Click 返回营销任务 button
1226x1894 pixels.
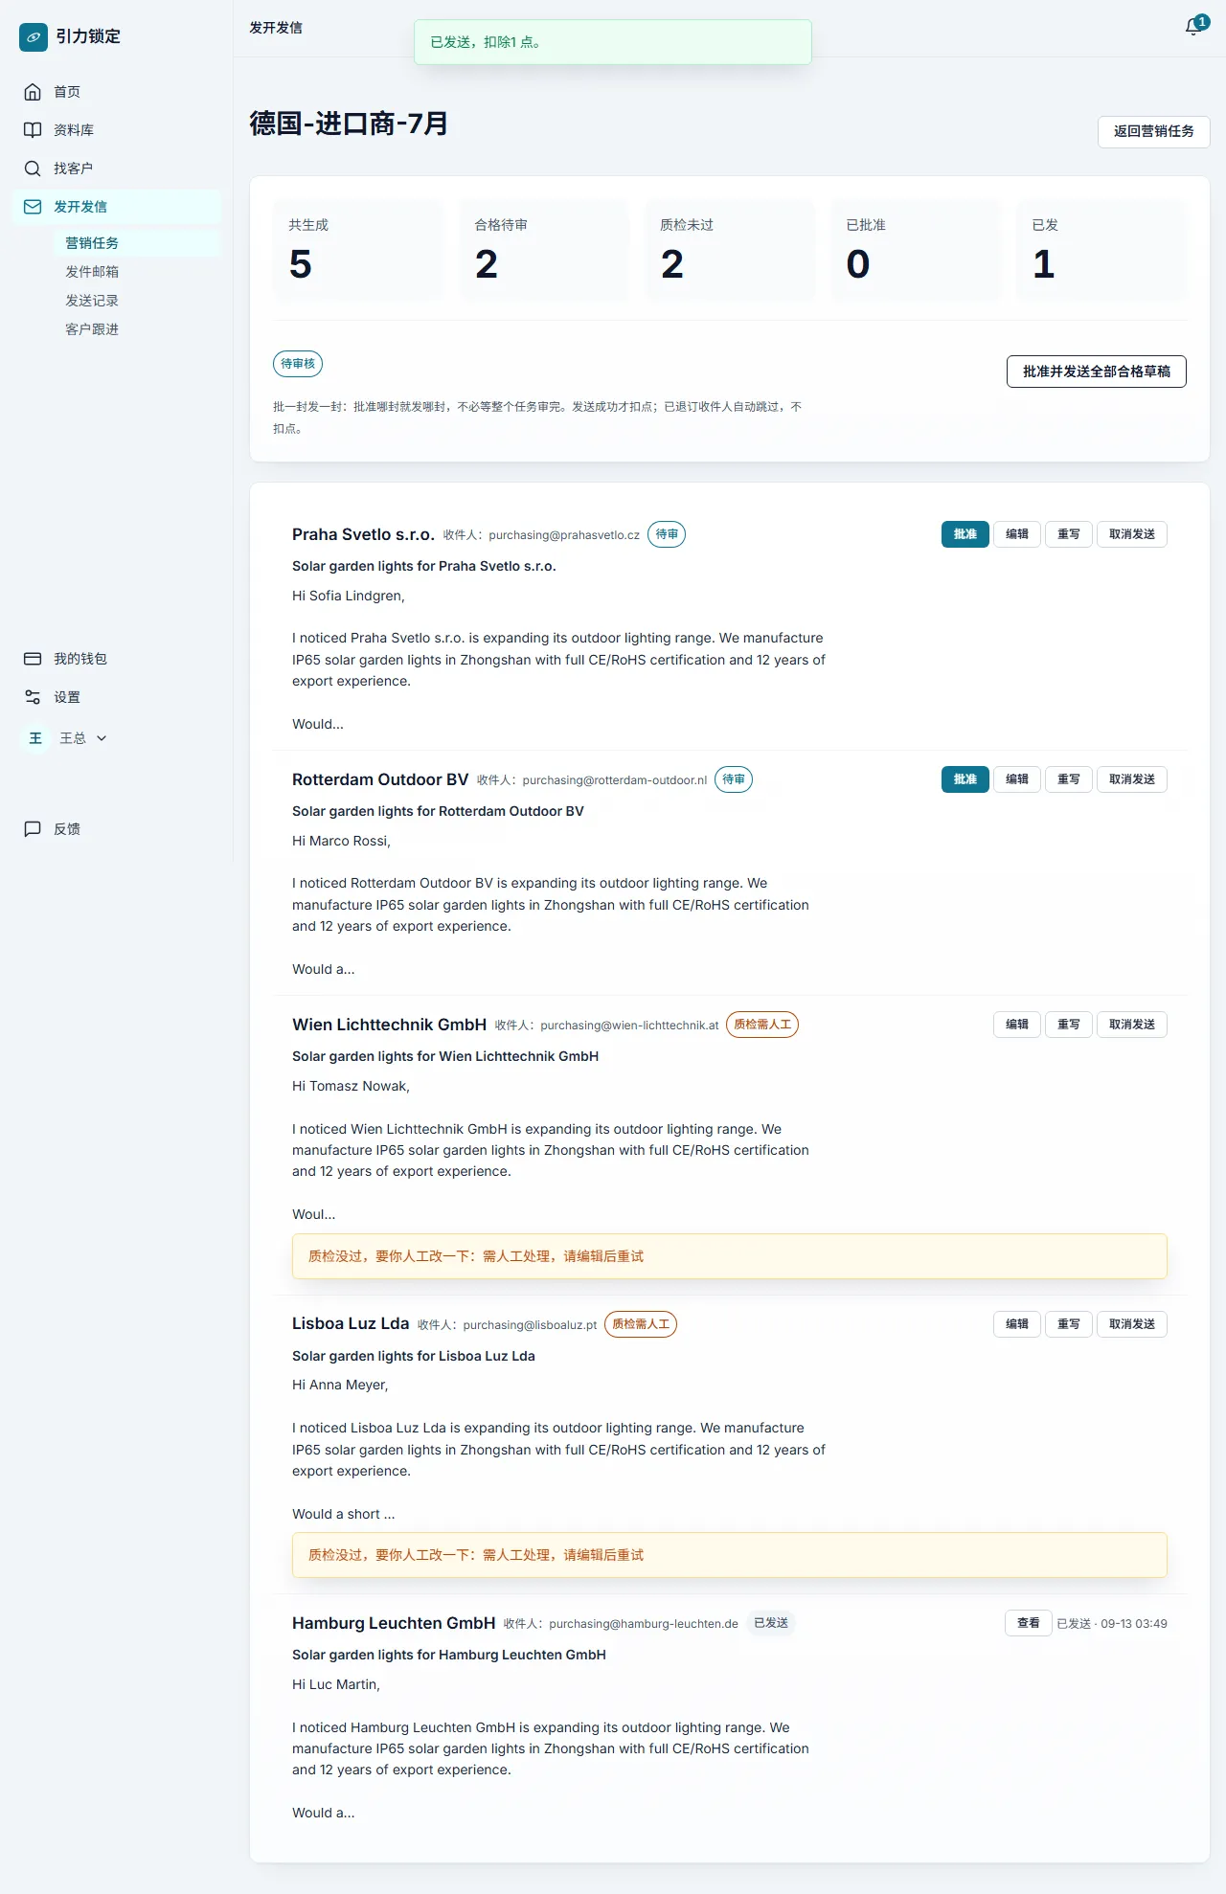1153,131
